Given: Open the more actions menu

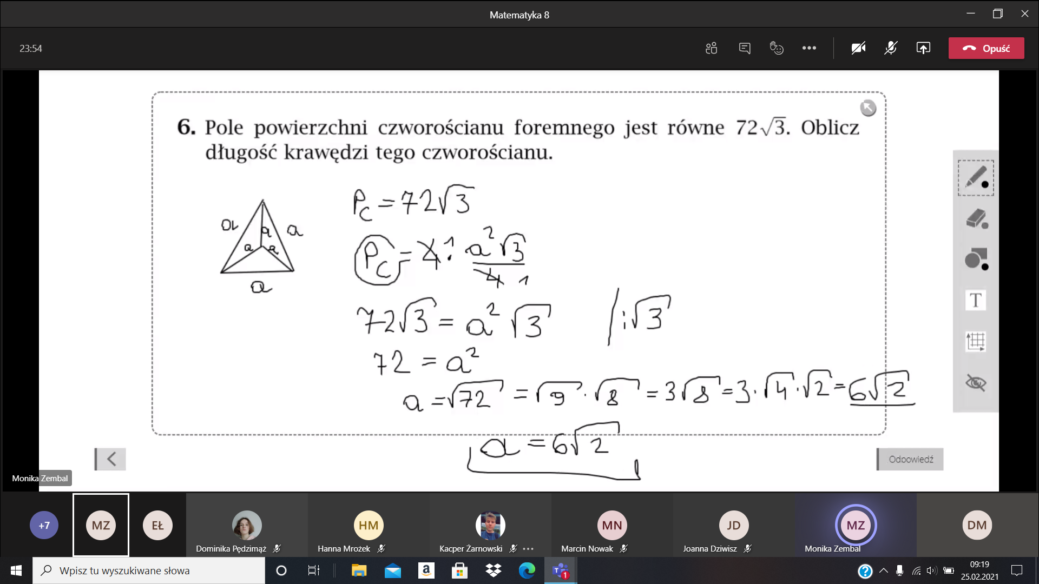Looking at the screenshot, I should 809,48.
